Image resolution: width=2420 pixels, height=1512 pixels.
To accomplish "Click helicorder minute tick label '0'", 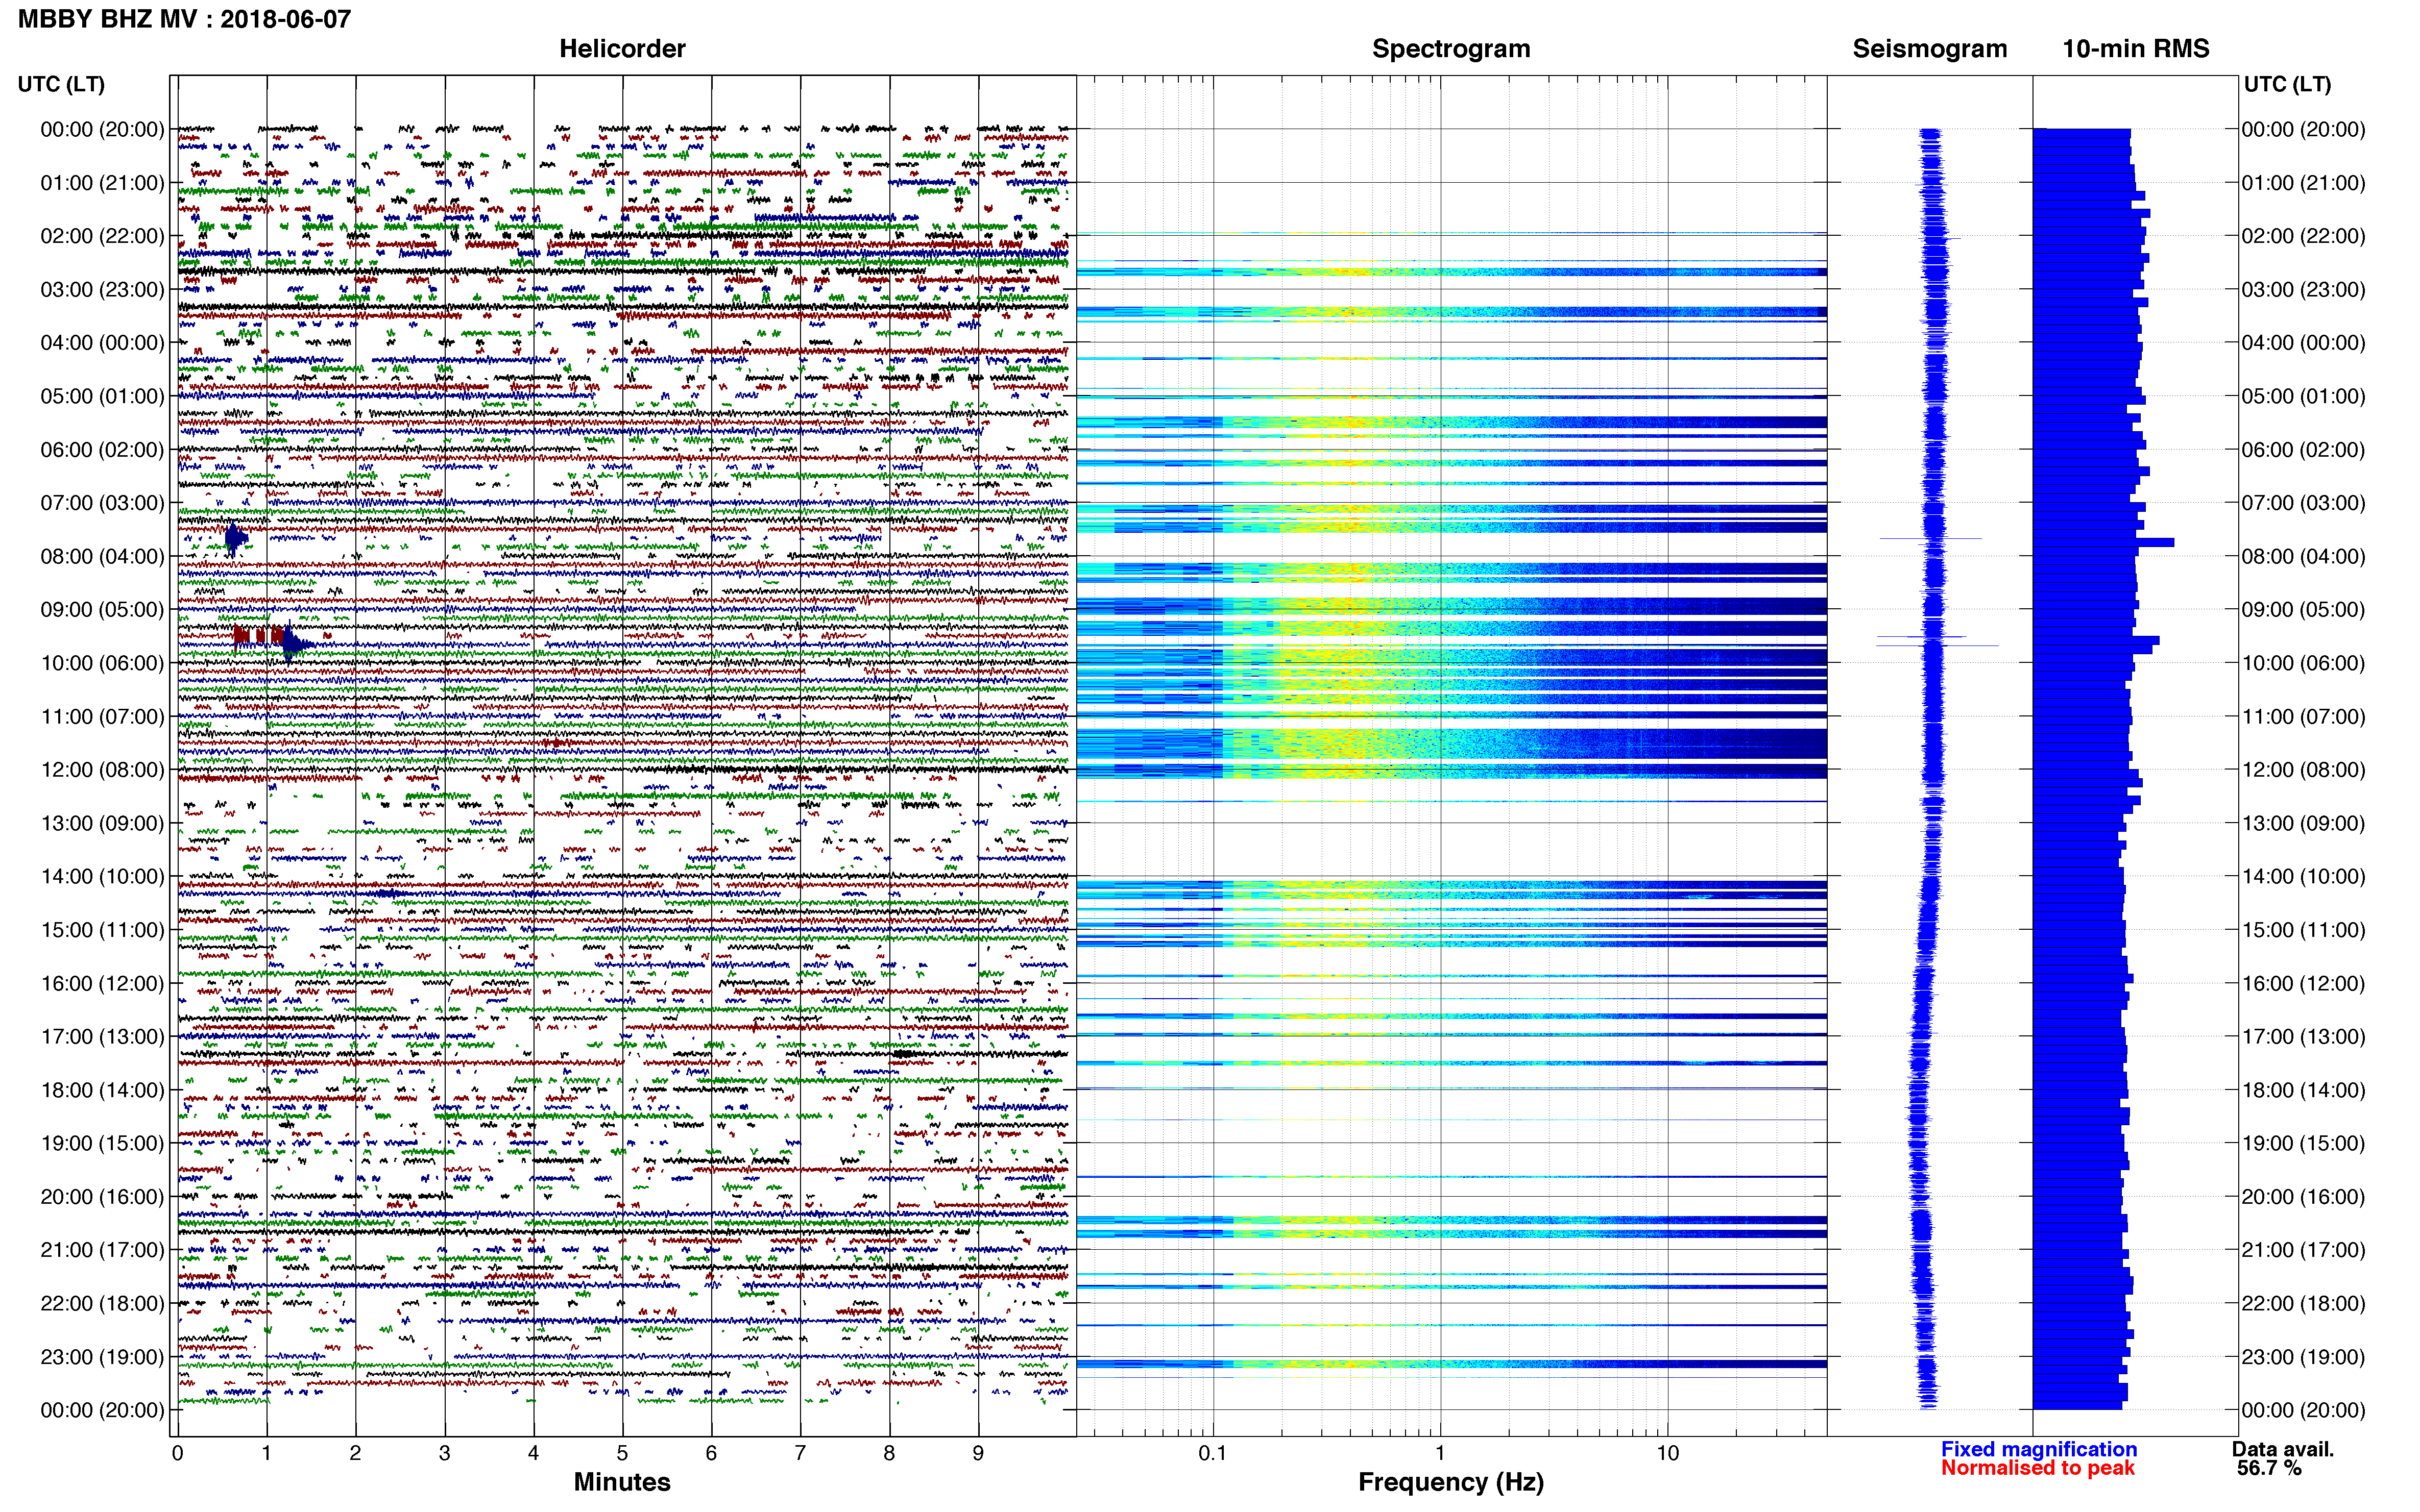I will tap(177, 1453).
